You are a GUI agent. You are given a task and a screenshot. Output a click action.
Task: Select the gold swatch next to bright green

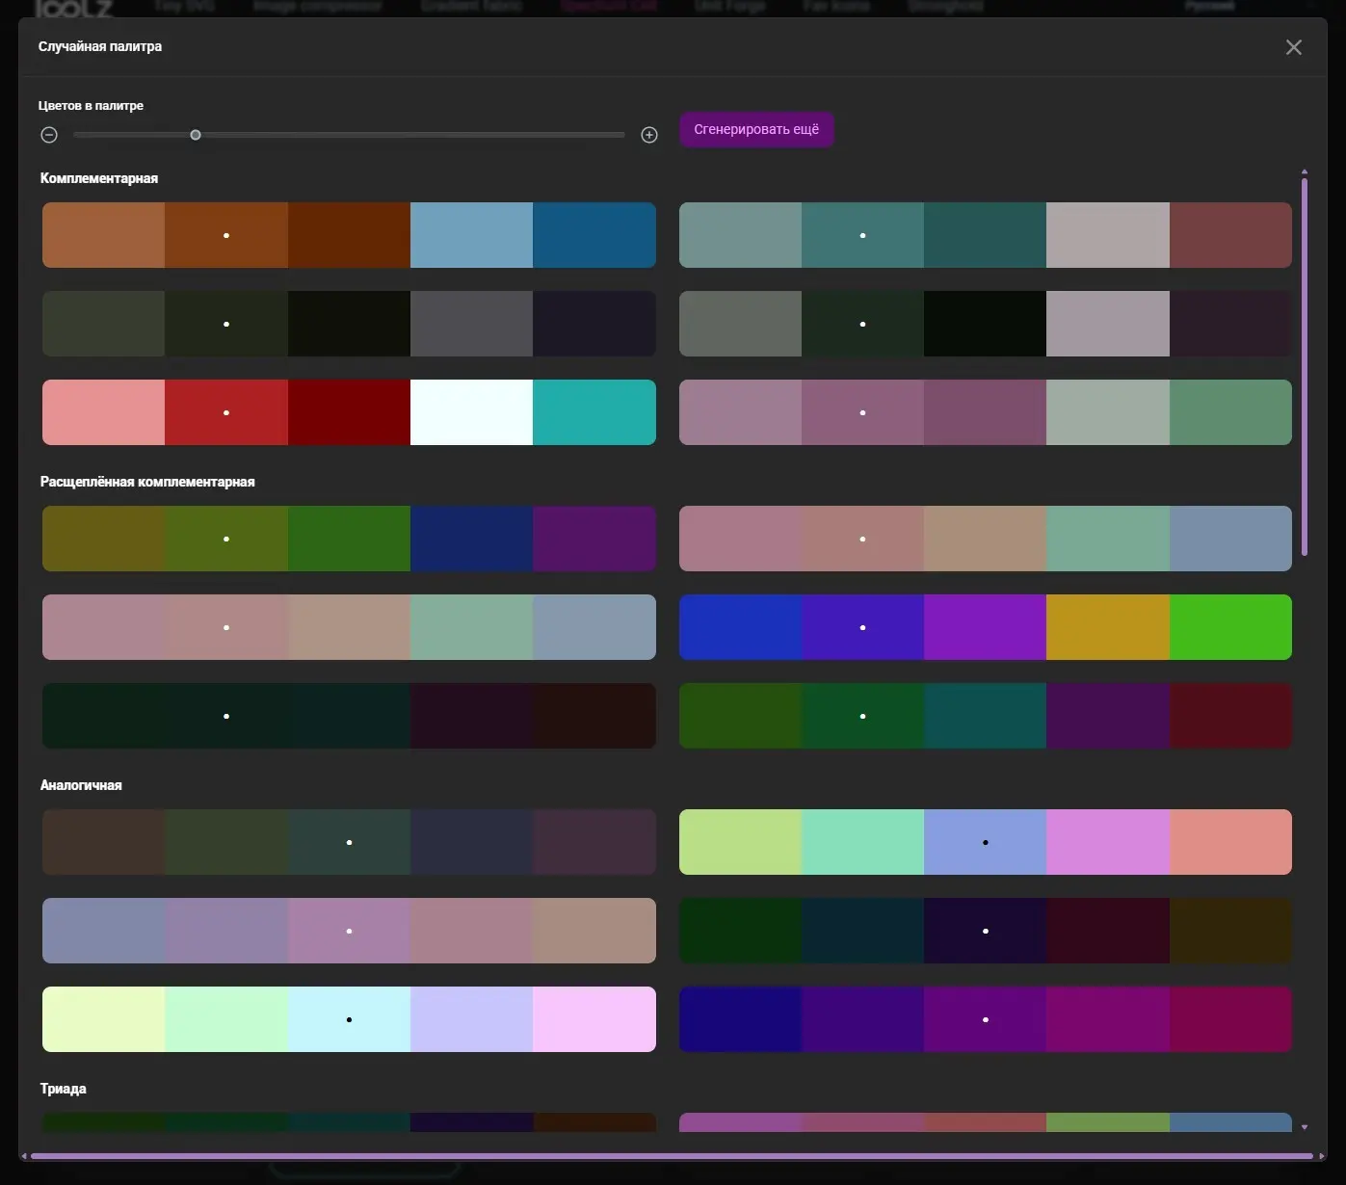1108,627
